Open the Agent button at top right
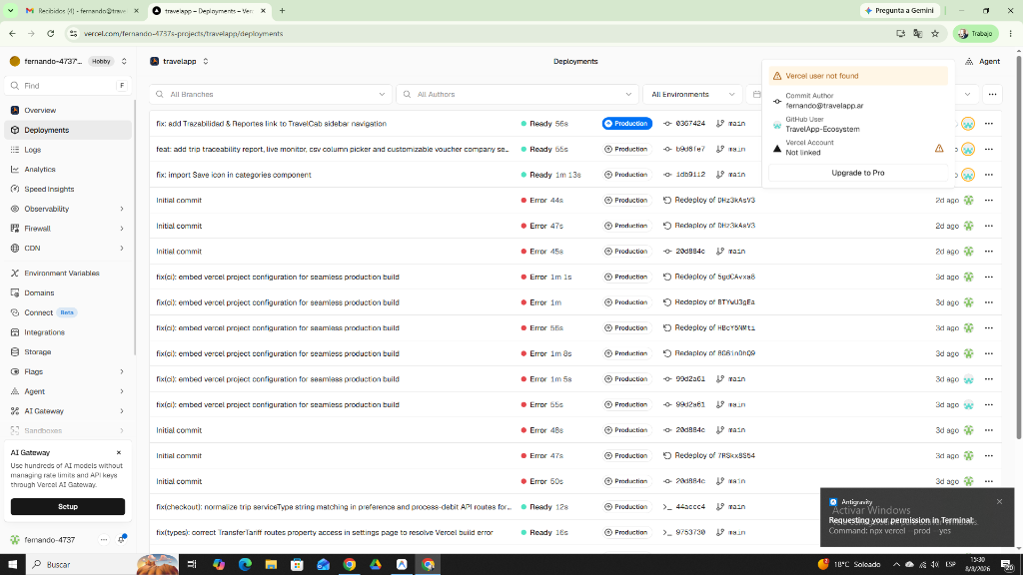Screen dimensions: 1023x575 [x=983, y=61]
